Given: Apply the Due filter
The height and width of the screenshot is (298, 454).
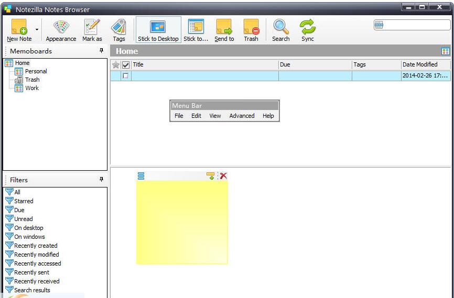Looking at the screenshot, I should point(15,210).
